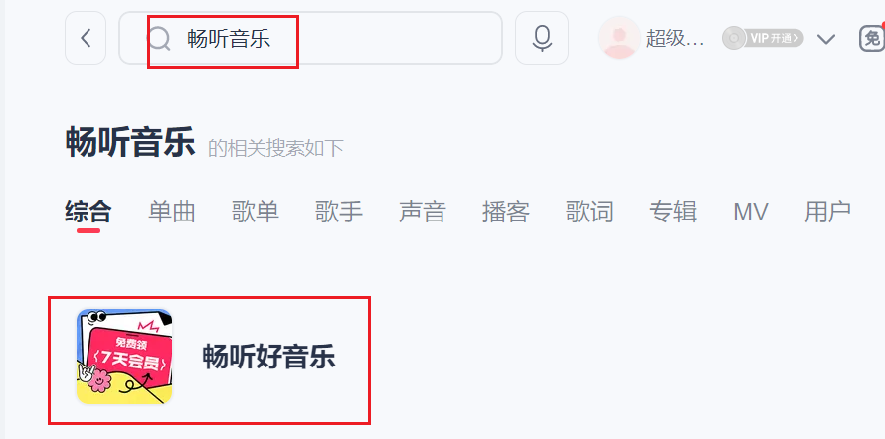
Task: Switch to the 专辑 tab
Action: (x=673, y=212)
